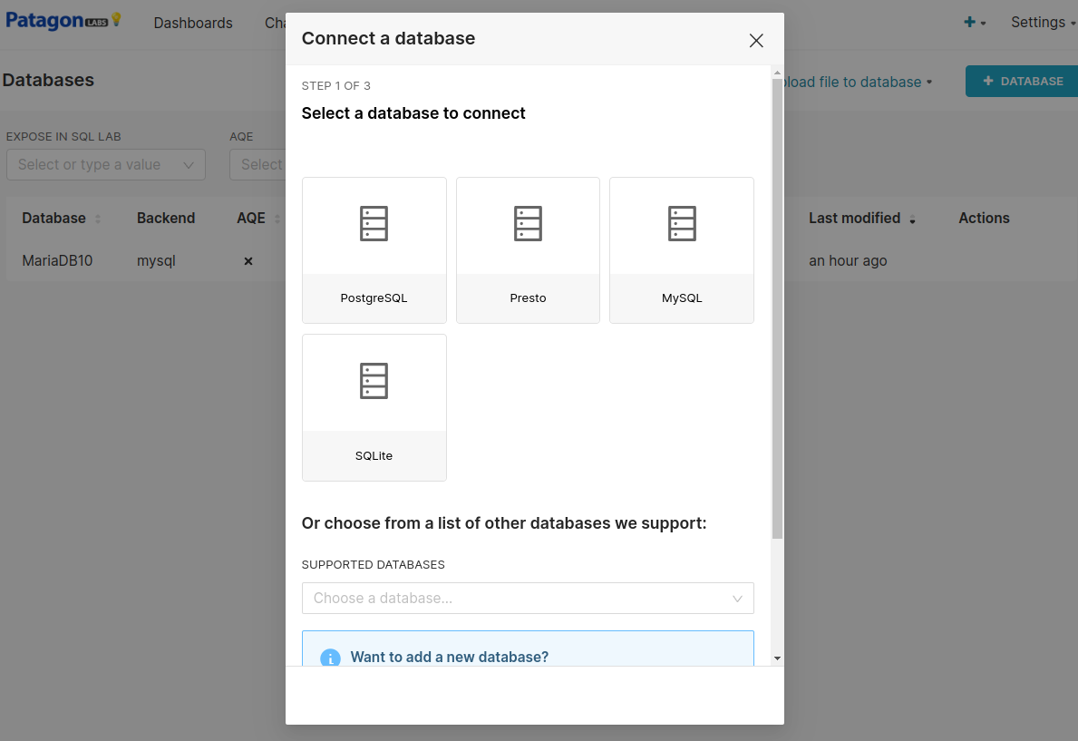This screenshot has width=1078, height=741.
Task: Click the + DATABASE button
Action: (x=1022, y=82)
